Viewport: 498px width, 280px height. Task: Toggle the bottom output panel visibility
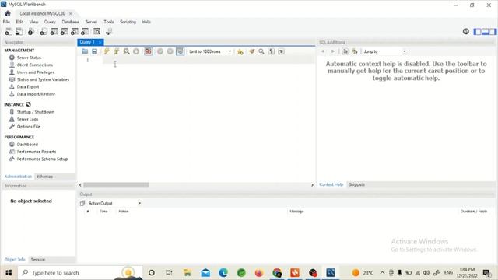485,31
